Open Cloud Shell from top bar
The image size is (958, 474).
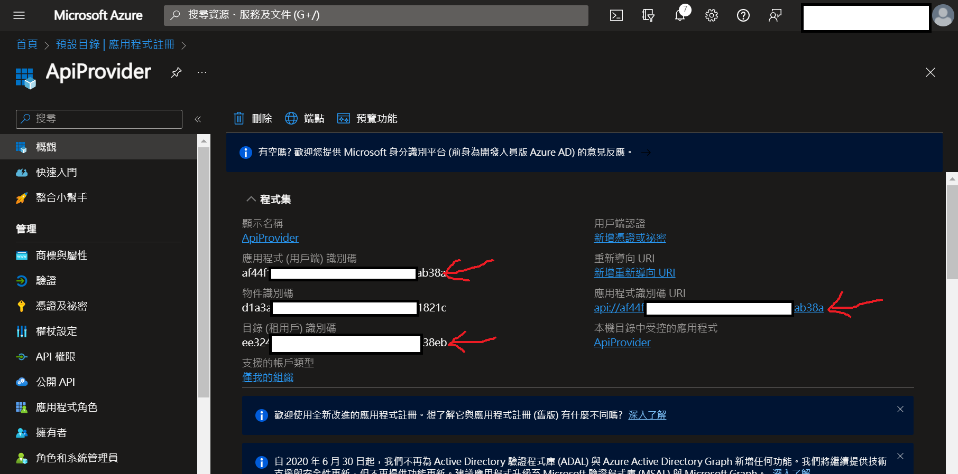tap(616, 15)
